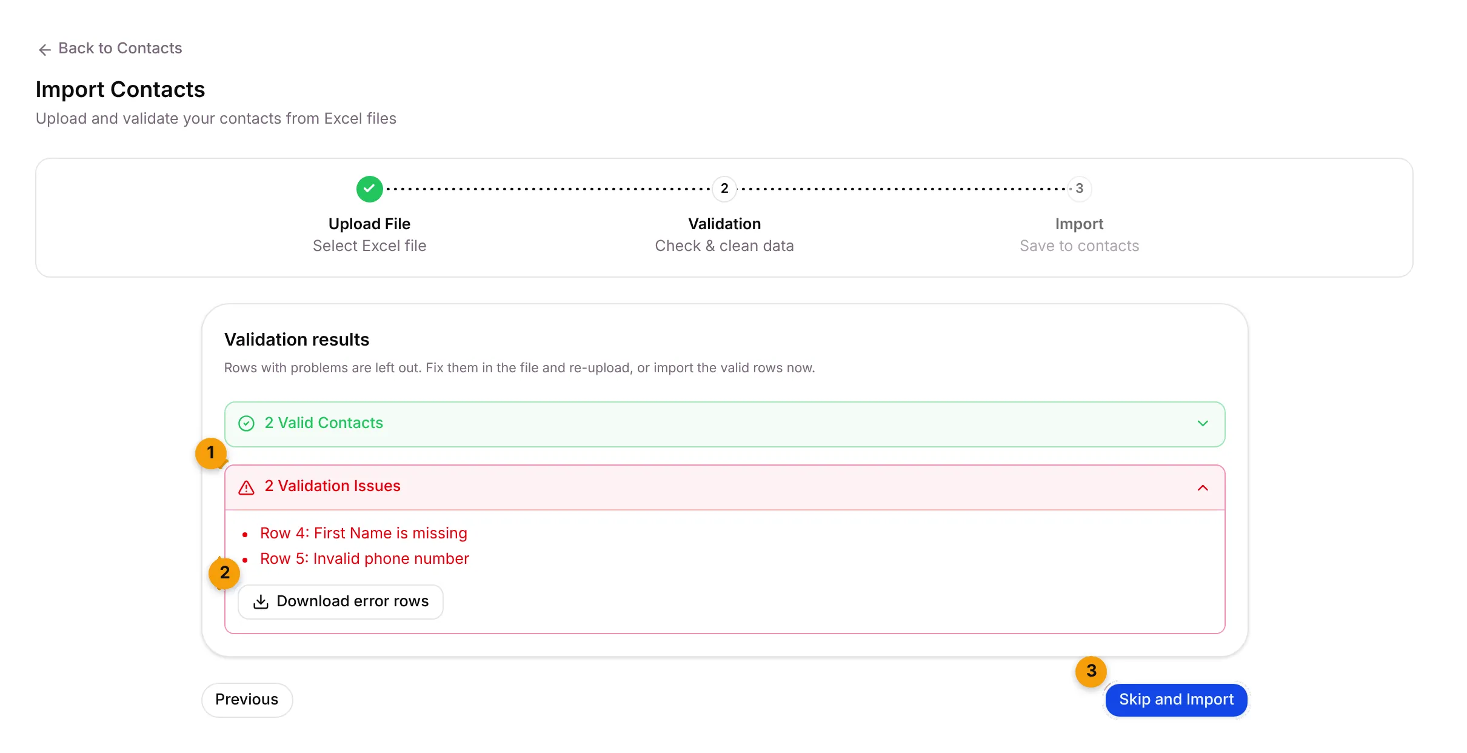Click the green completed checkmark step icon
Image resolution: width=1467 pixels, height=753 pixels.
click(x=369, y=189)
